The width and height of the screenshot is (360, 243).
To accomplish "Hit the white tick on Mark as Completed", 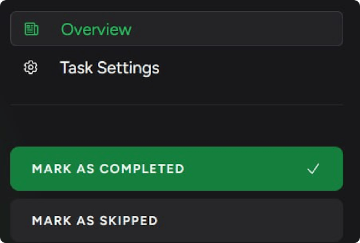I will click(313, 169).
